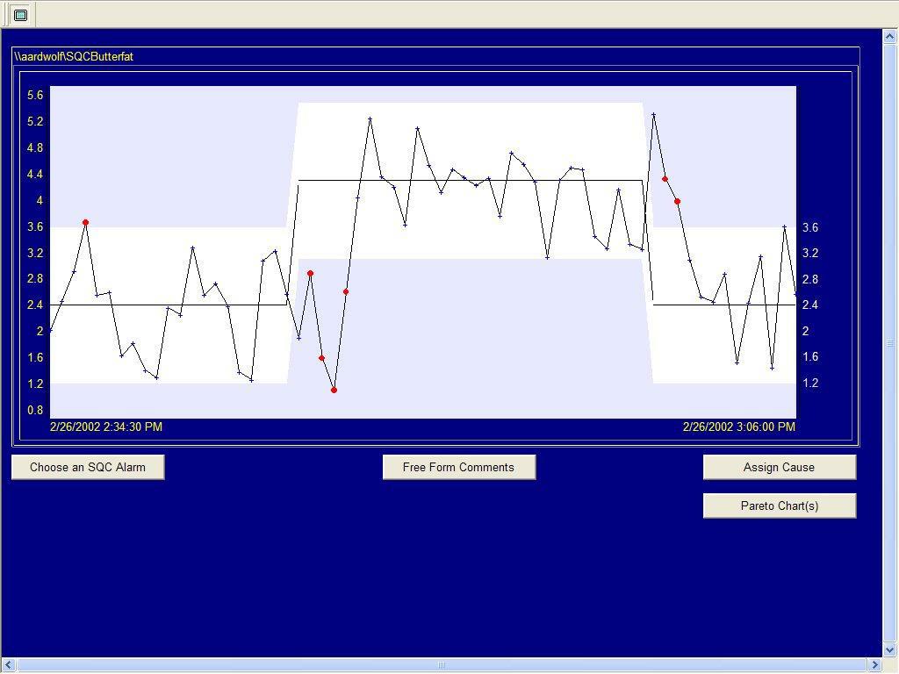Open Free Form Comments

point(458,467)
